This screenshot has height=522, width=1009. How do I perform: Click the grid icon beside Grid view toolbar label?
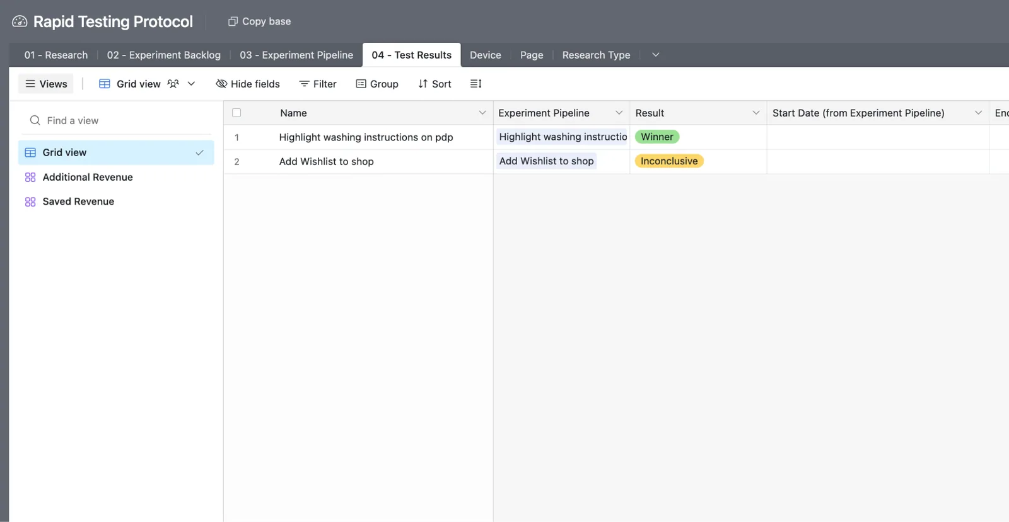pyautogui.click(x=105, y=84)
